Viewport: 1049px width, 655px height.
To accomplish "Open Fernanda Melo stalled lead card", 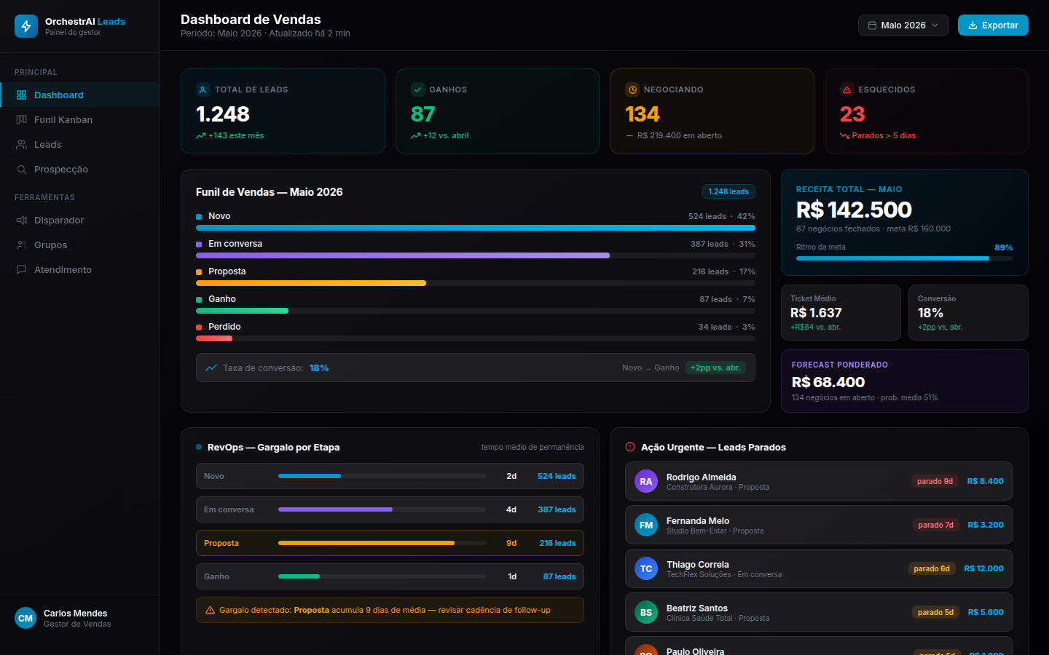I will pyautogui.click(x=819, y=525).
